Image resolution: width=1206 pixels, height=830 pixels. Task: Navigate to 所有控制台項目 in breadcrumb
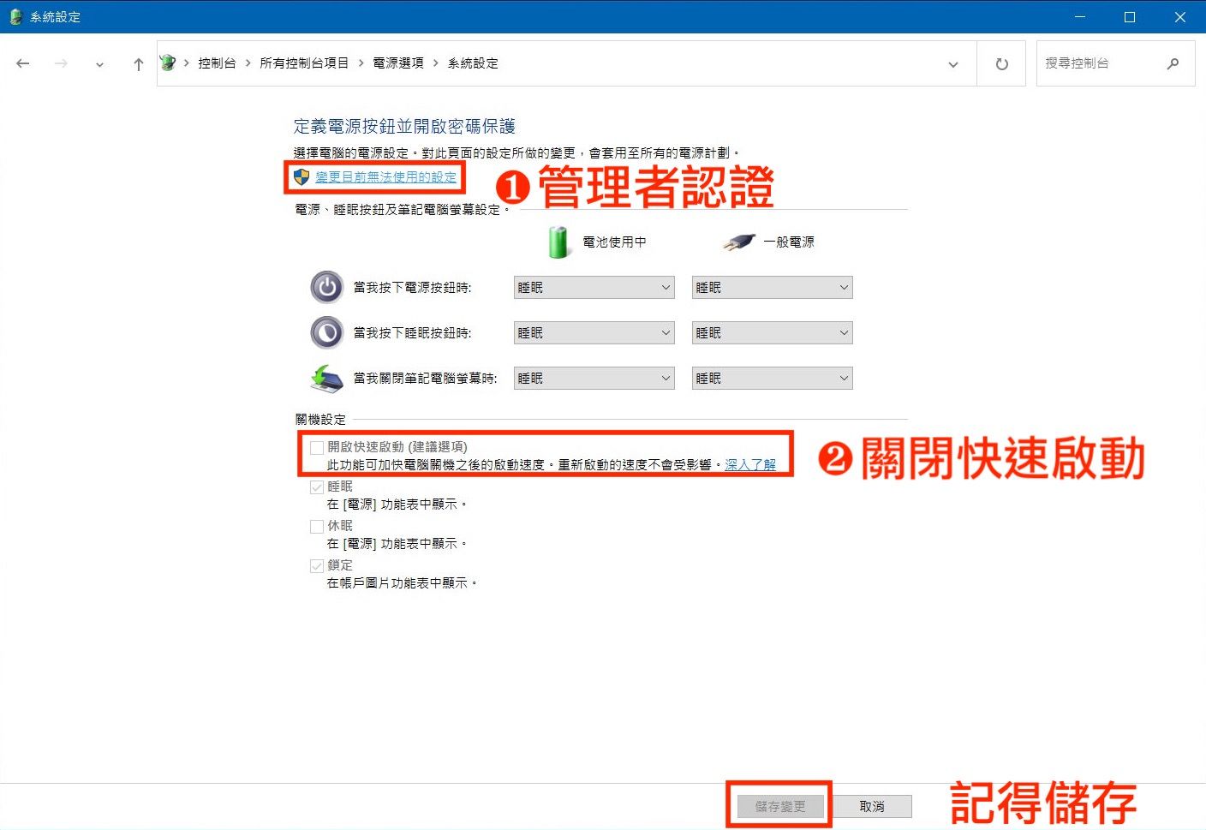[x=304, y=63]
